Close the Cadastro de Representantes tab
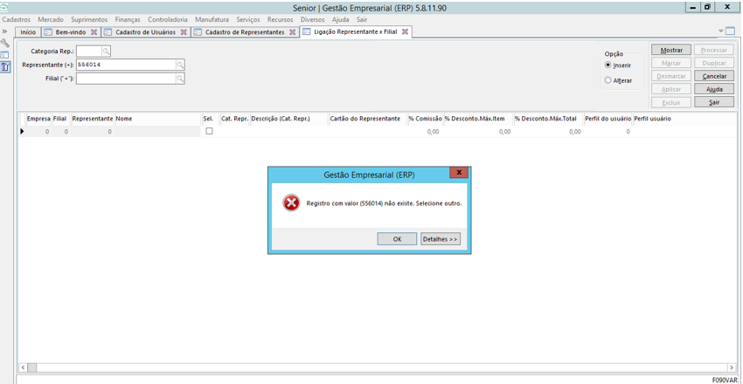Screen dimensions: 743x384 (x=292, y=32)
